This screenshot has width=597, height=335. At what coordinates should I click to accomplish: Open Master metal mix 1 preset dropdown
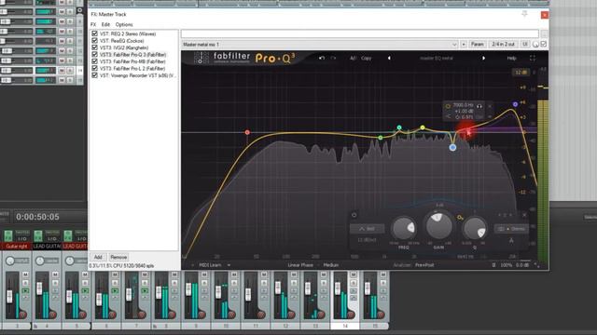319,45
